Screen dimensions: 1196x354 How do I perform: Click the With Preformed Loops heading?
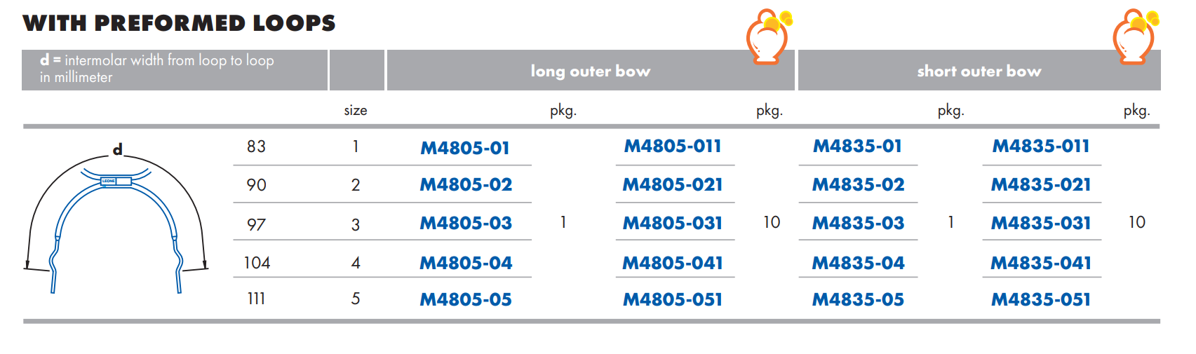(x=180, y=23)
